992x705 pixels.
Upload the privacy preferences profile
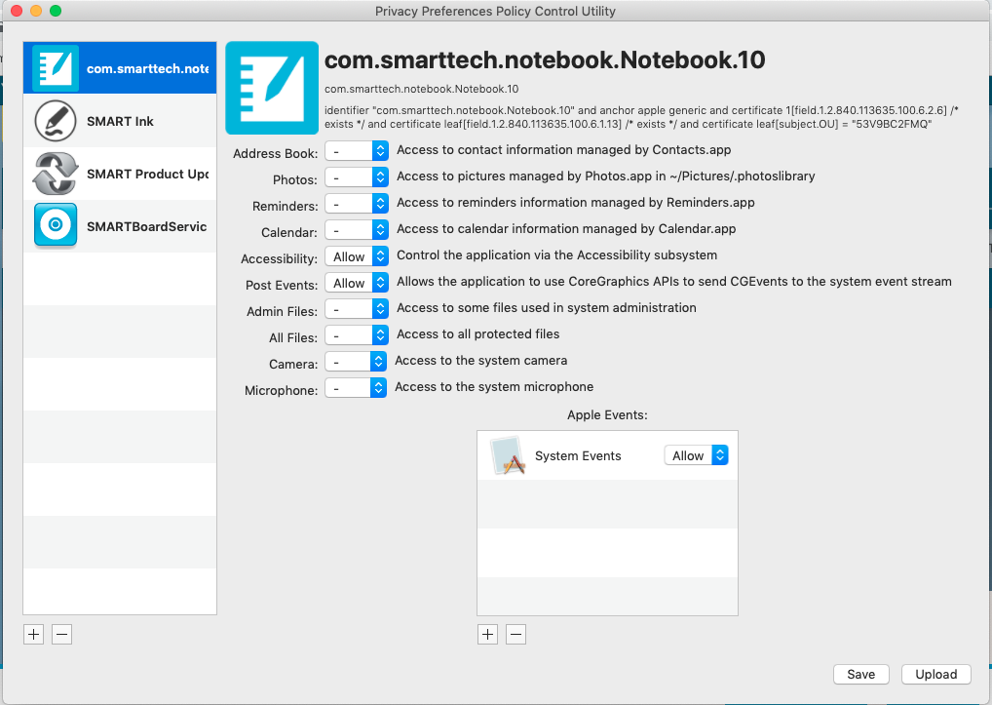[935, 674]
